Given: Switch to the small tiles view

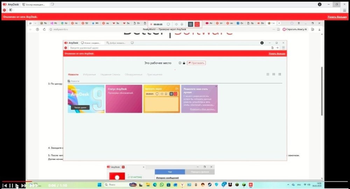Looking at the screenshot, I should (268, 74).
